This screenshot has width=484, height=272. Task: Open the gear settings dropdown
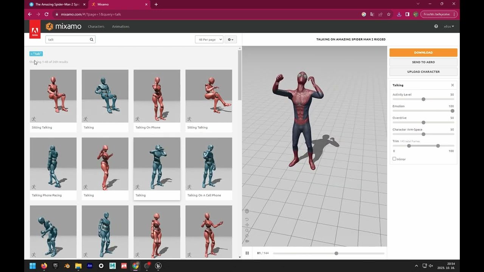[x=230, y=39]
